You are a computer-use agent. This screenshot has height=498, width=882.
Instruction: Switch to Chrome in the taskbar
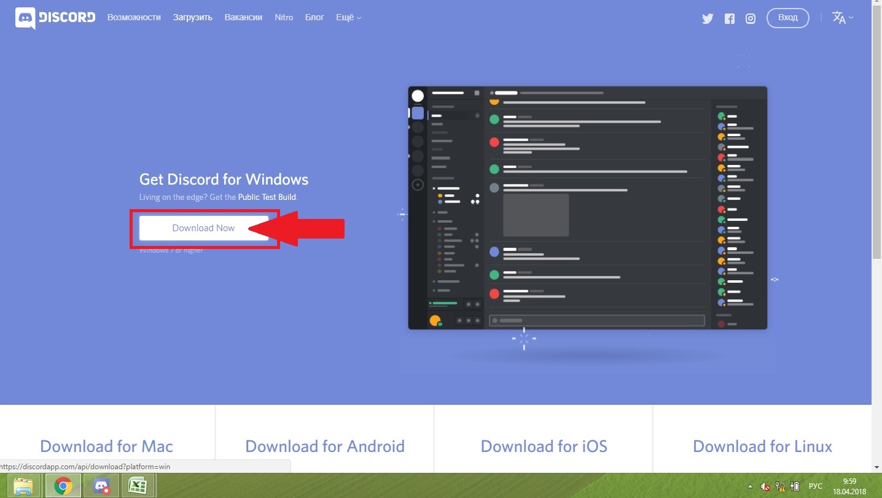(62, 486)
